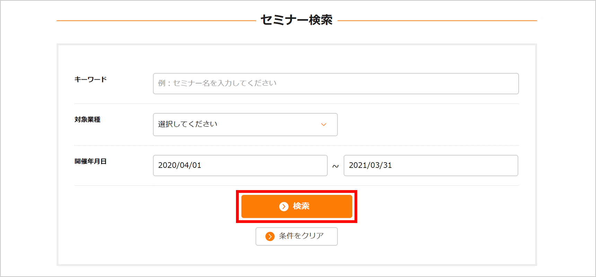
Task: Click the orange arrow icon beside 条件をクリア
Action: point(270,236)
